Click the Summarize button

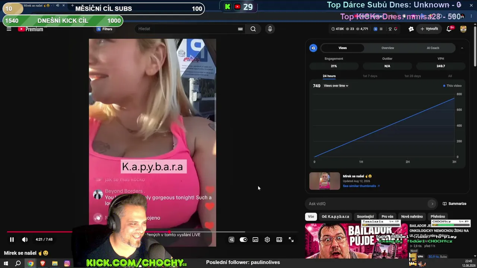tap(455, 204)
